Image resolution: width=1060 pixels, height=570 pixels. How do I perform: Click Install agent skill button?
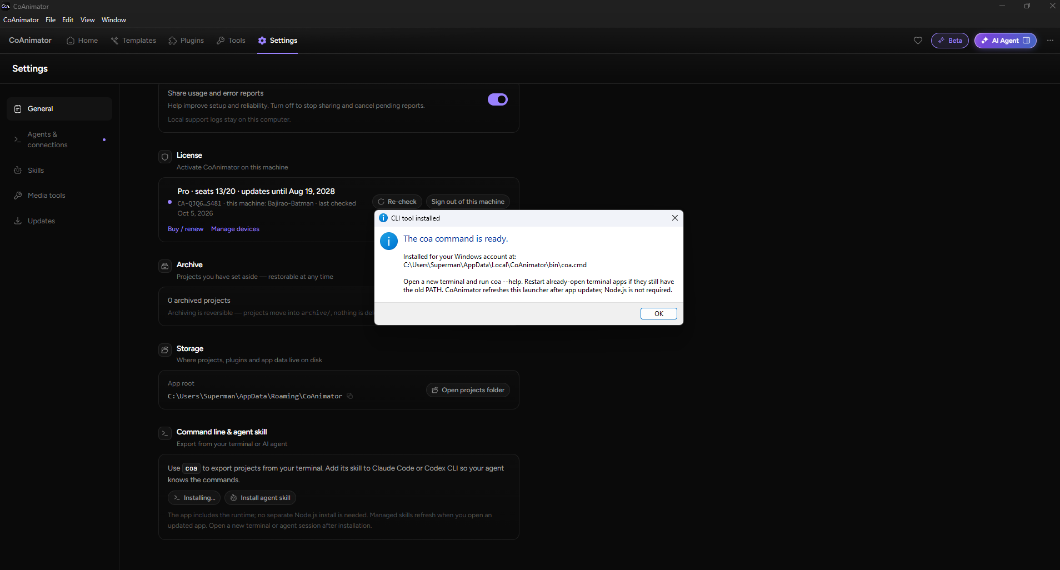click(x=260, y=498)
